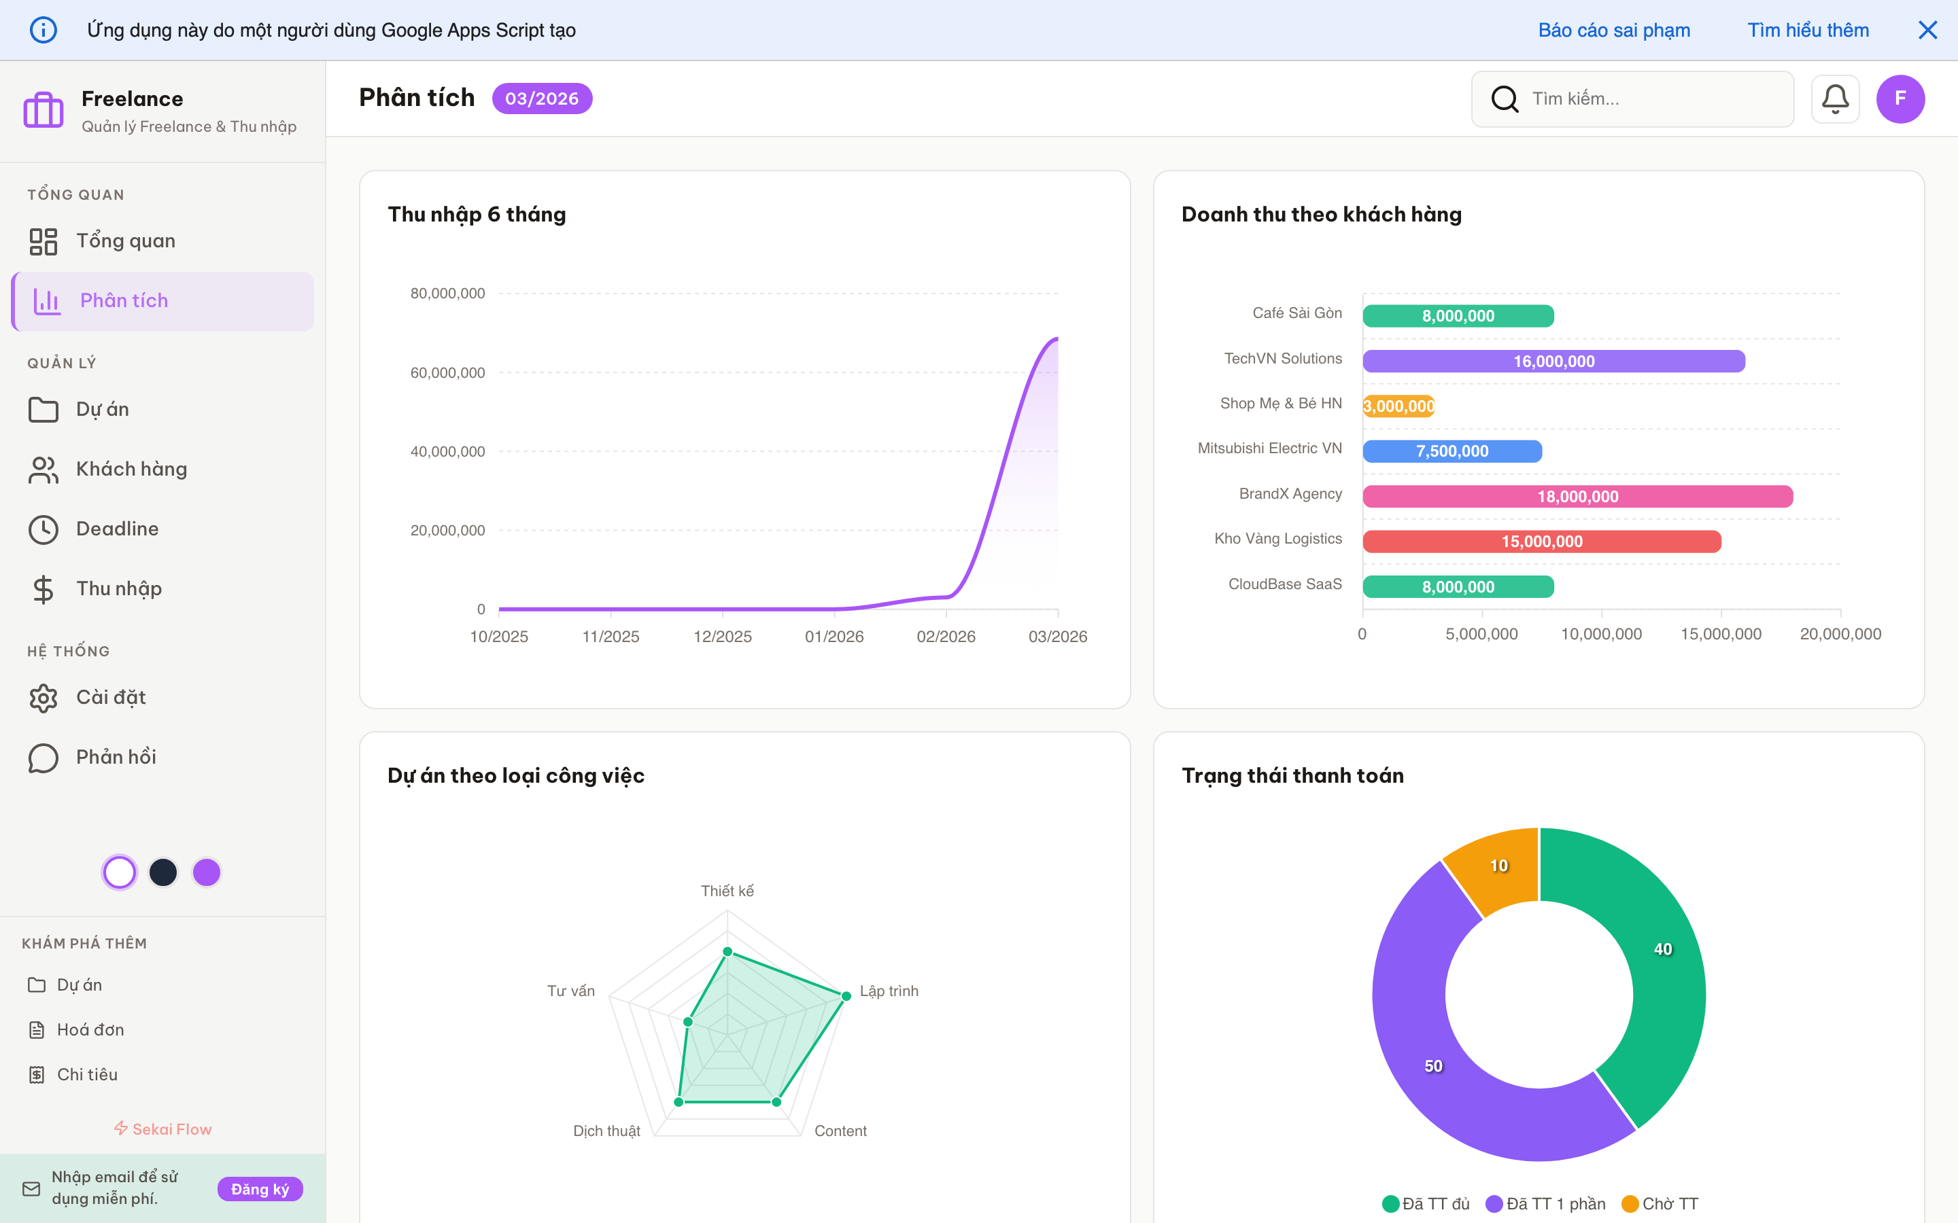The height and width of the screenshot is (1223, 1958).
Task: Follow the Tìm hiểu thêm link
Action: pos(1808,30)
